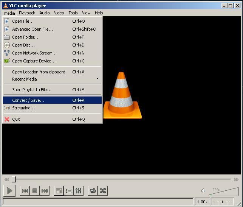Choose Open Folder… entry

(53, 37)
